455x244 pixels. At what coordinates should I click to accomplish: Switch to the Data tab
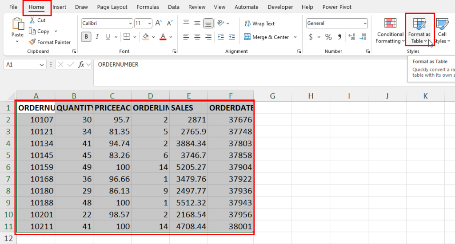pyautogui.click(x=174, y=7)
